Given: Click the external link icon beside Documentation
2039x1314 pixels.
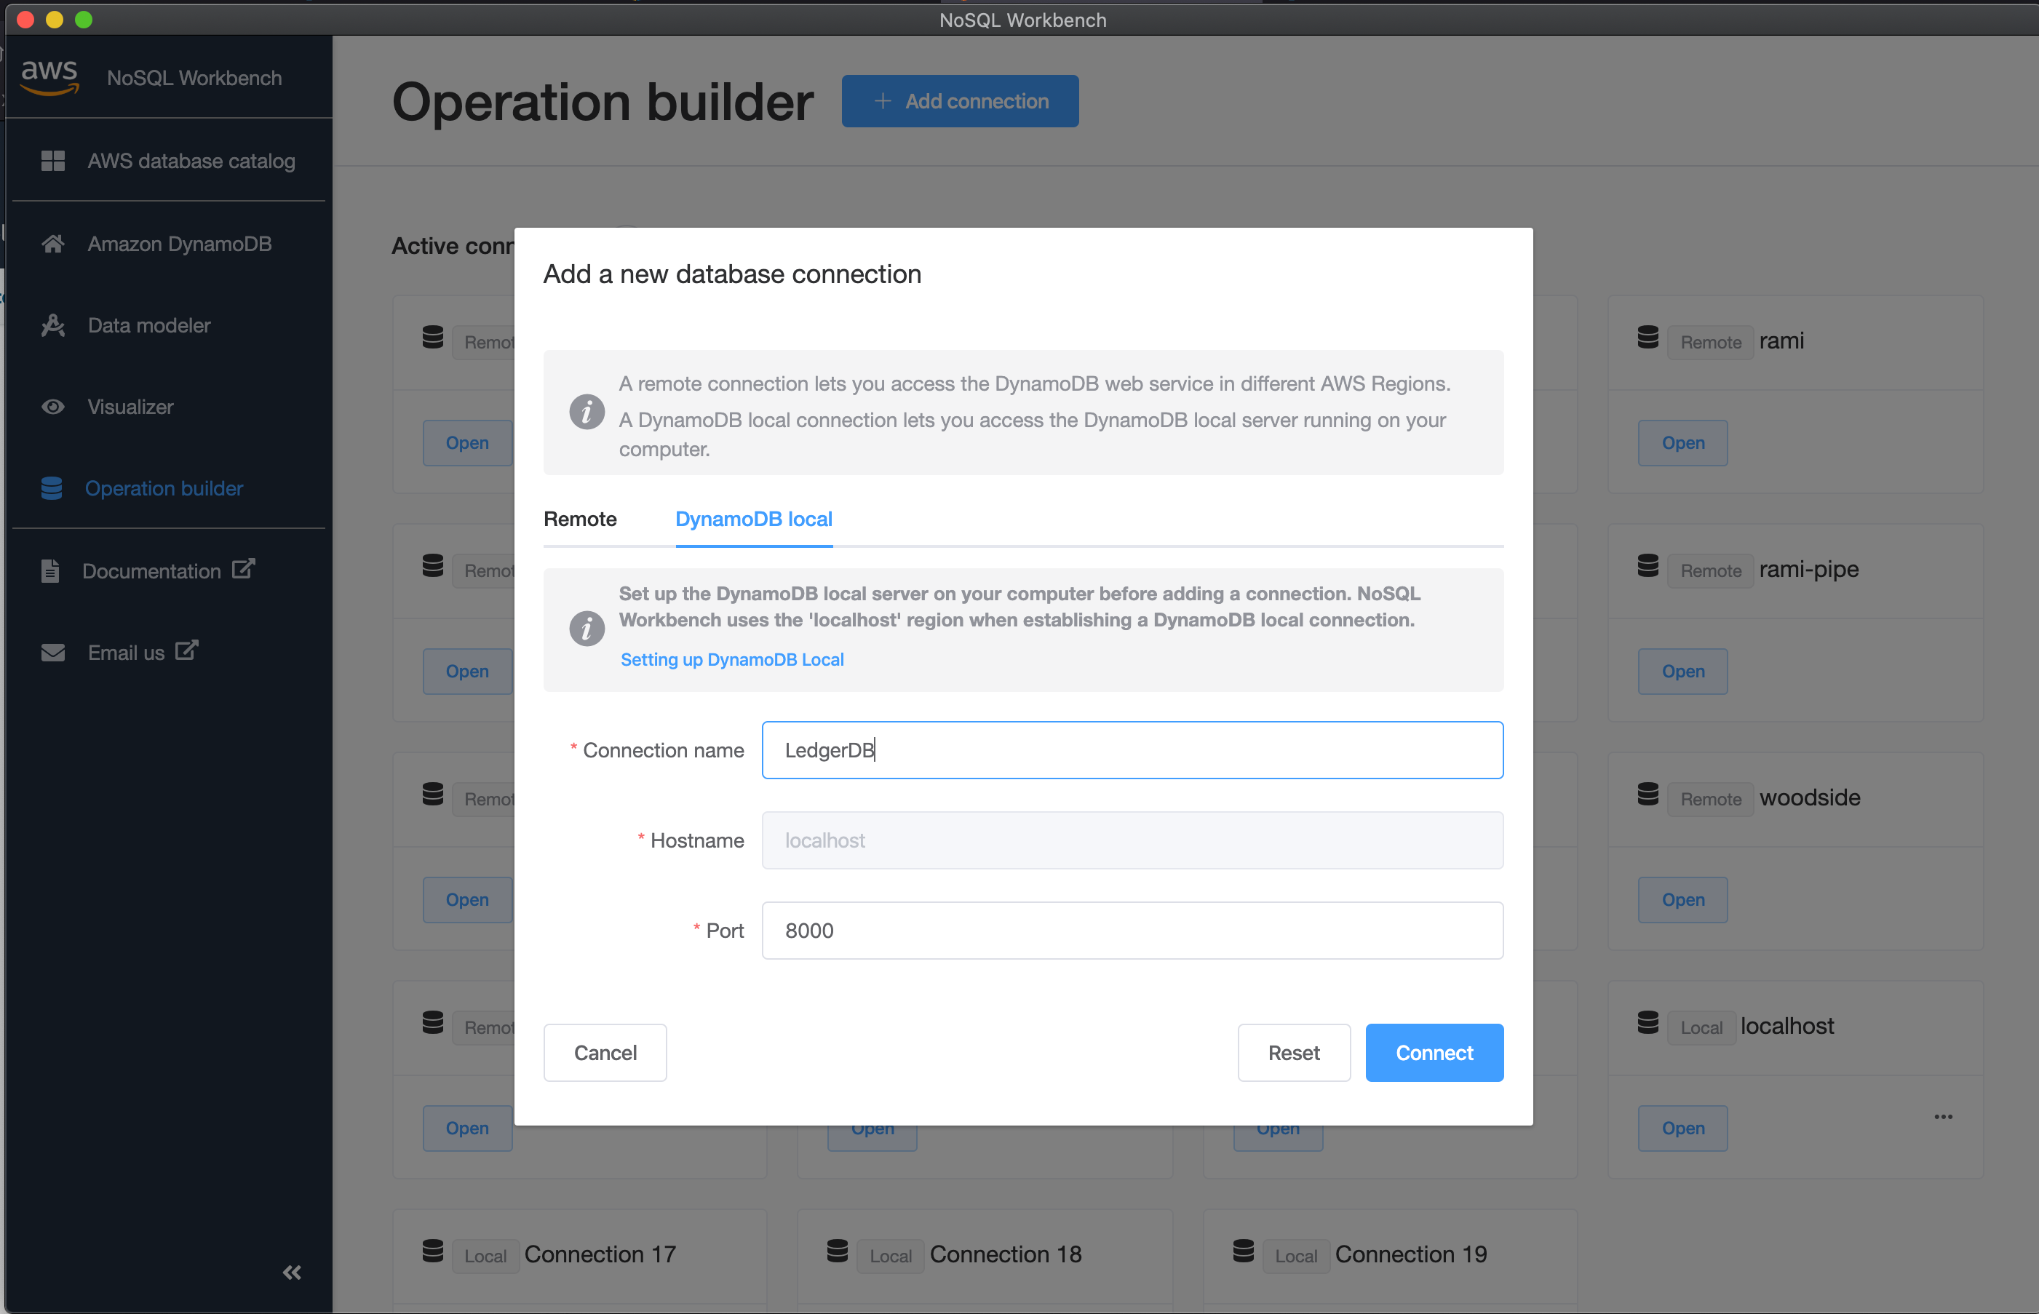Looking at the screenshot, I should (243, 568).
